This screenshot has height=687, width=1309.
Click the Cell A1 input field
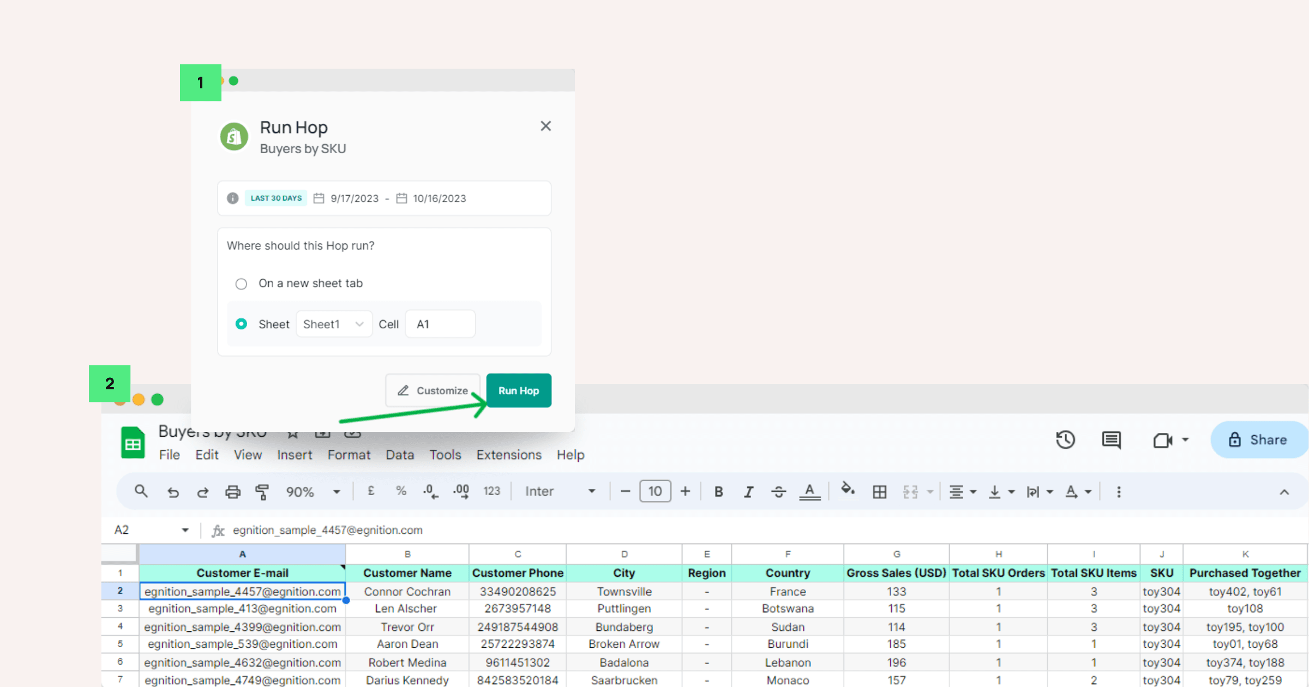(440, 324)
